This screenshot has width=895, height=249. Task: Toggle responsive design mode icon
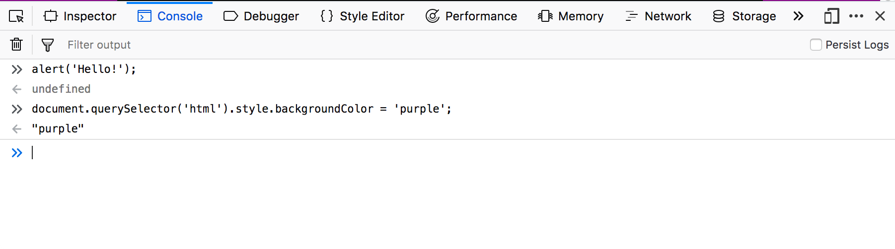[x=831, y=16]
